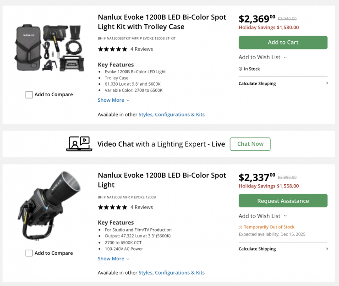339x286 pixels.
Task: Click the Evoke 1200B Spot Light product image
Action: click(49, 205)
